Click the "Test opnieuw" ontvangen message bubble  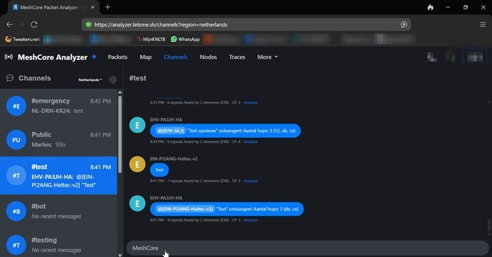pos(225,130)
